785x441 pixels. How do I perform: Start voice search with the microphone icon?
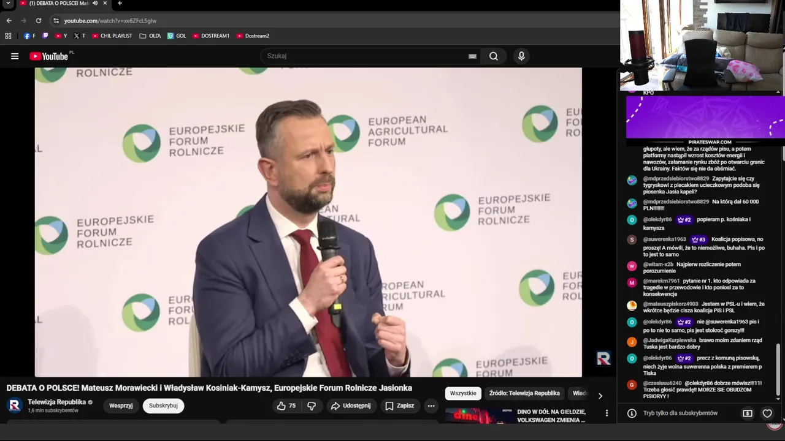521,56
